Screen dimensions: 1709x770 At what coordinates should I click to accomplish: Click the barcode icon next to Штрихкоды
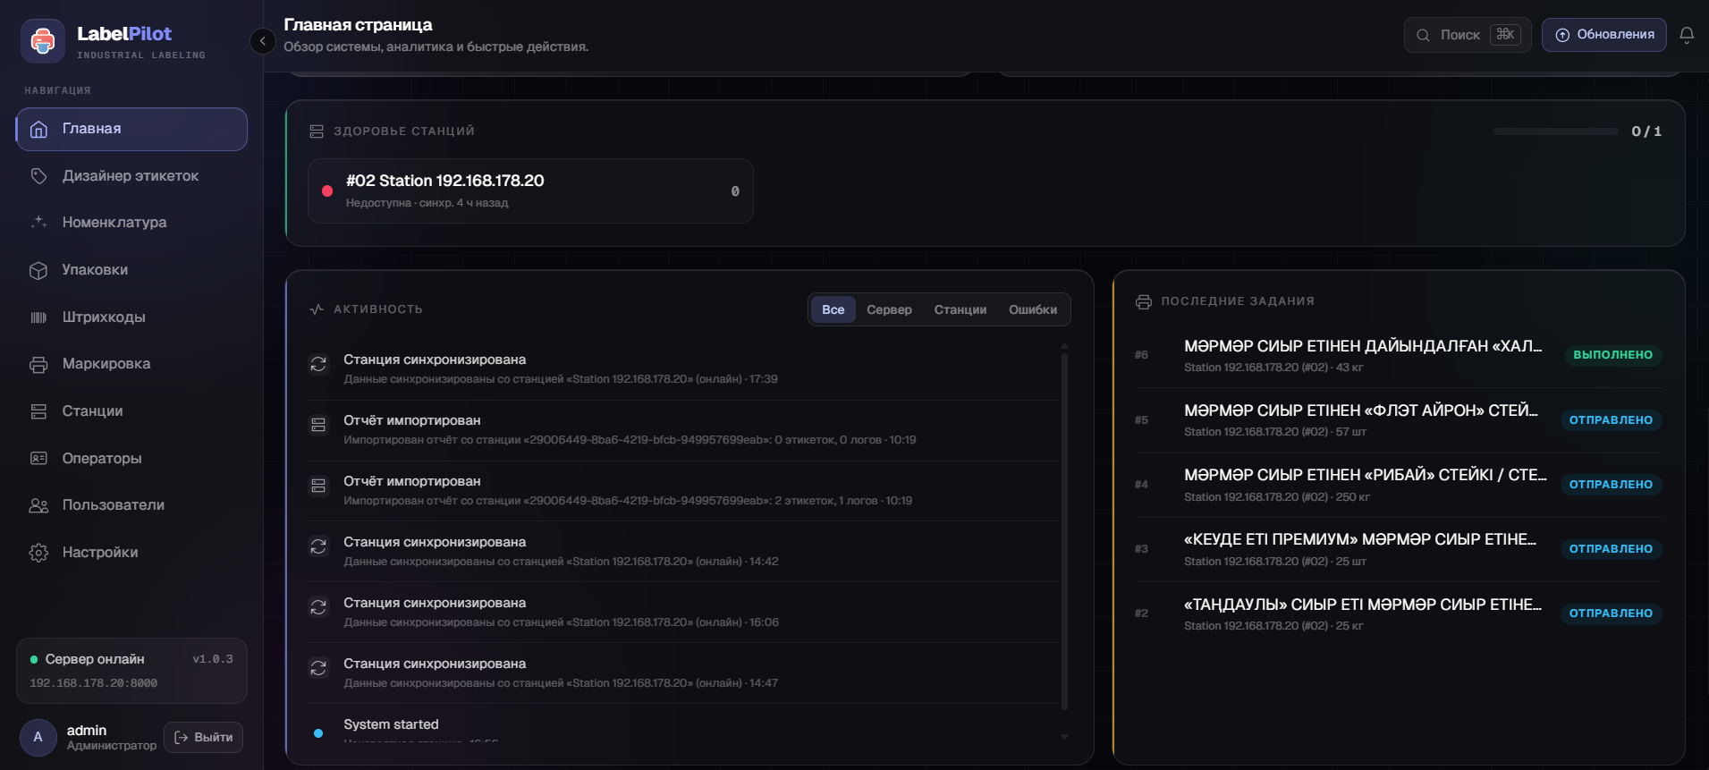(x=38, y=317)
